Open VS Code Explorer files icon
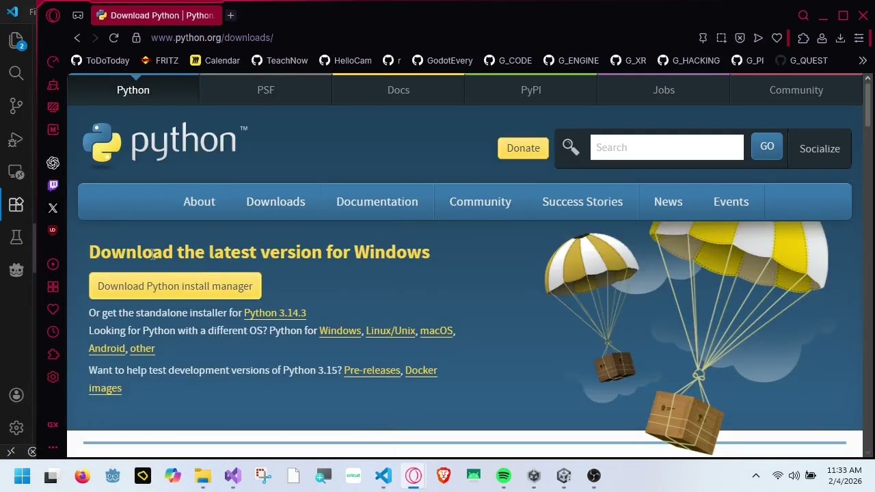Screen dimensions: 875x492 pyautogui.click(x=16, y=41)
